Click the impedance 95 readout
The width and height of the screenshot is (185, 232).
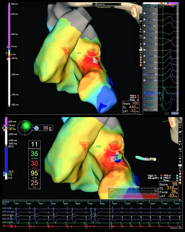(34, 174)
